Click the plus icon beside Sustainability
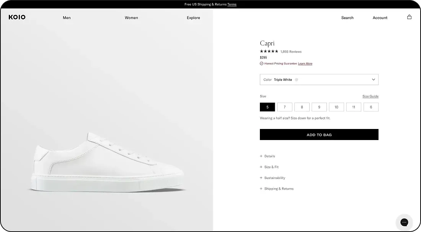This screenshot has height=232, width=421. click(261, 178)
